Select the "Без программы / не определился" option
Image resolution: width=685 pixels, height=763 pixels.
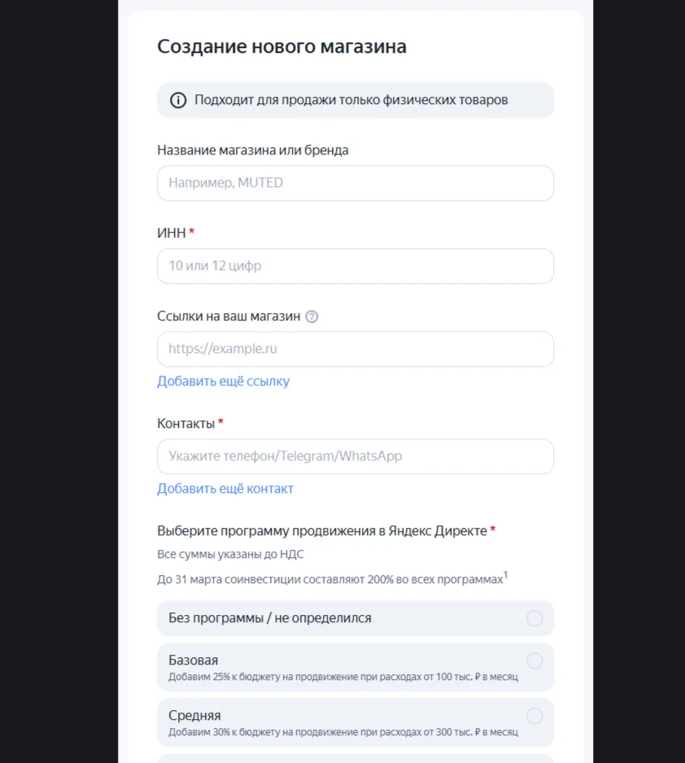[534, 618]
